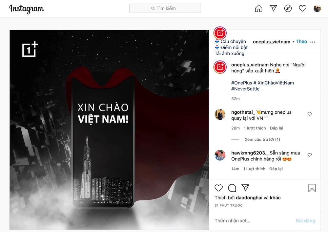Viewport: 328px width, 232px height.
Task: Click the Instagram logo
Action: tap(26, 9)
